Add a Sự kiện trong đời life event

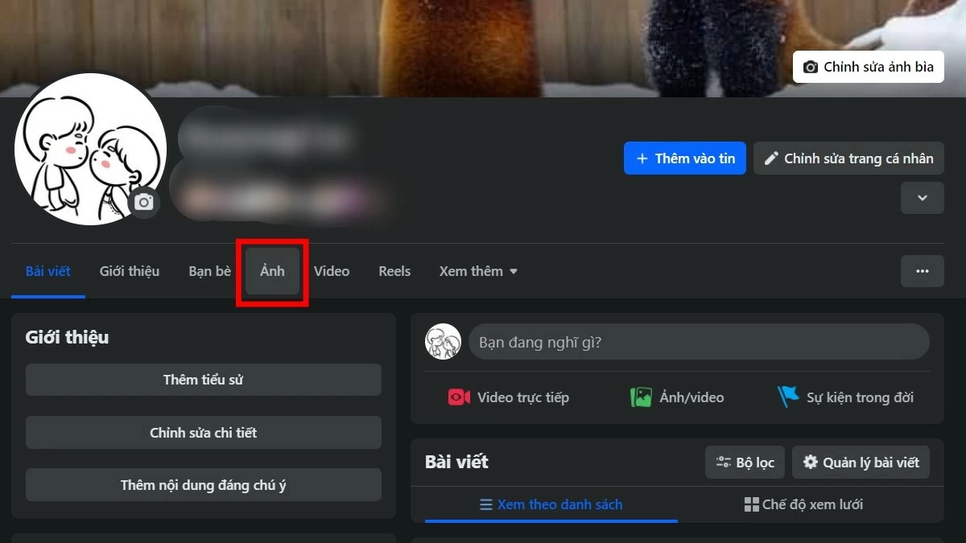[847, 397]
